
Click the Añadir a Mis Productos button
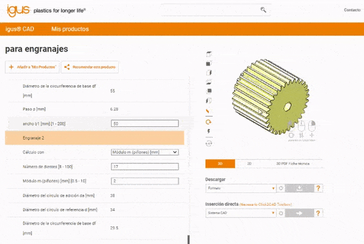(x=32, y=67)
